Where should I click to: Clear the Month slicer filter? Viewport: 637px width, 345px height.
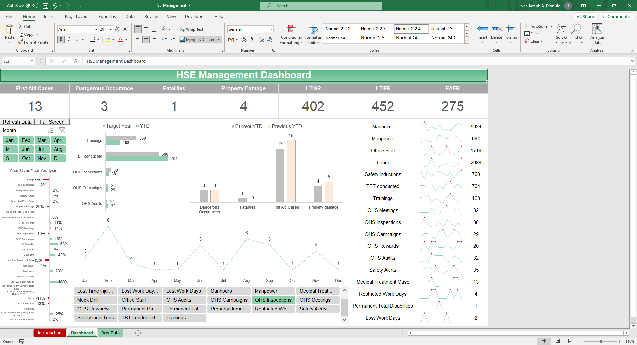coord(62,130)
